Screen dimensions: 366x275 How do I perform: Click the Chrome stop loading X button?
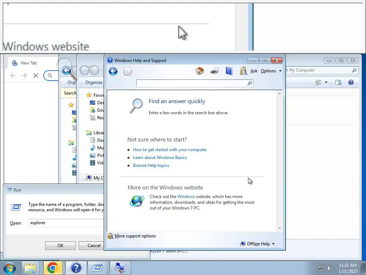pyautogui.click(x=36, y=76)
